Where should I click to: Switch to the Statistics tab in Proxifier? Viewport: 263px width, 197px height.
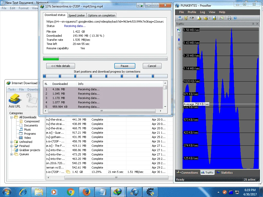(225, 173)
